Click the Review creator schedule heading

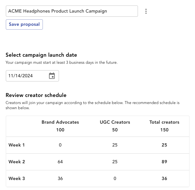[36, 95]
